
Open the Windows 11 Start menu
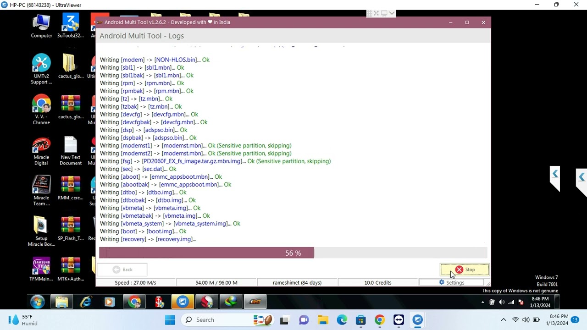coord(170,320)
